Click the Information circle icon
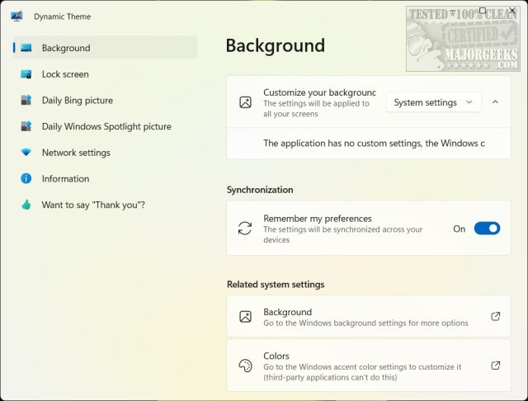 click(x=26, y=178)
